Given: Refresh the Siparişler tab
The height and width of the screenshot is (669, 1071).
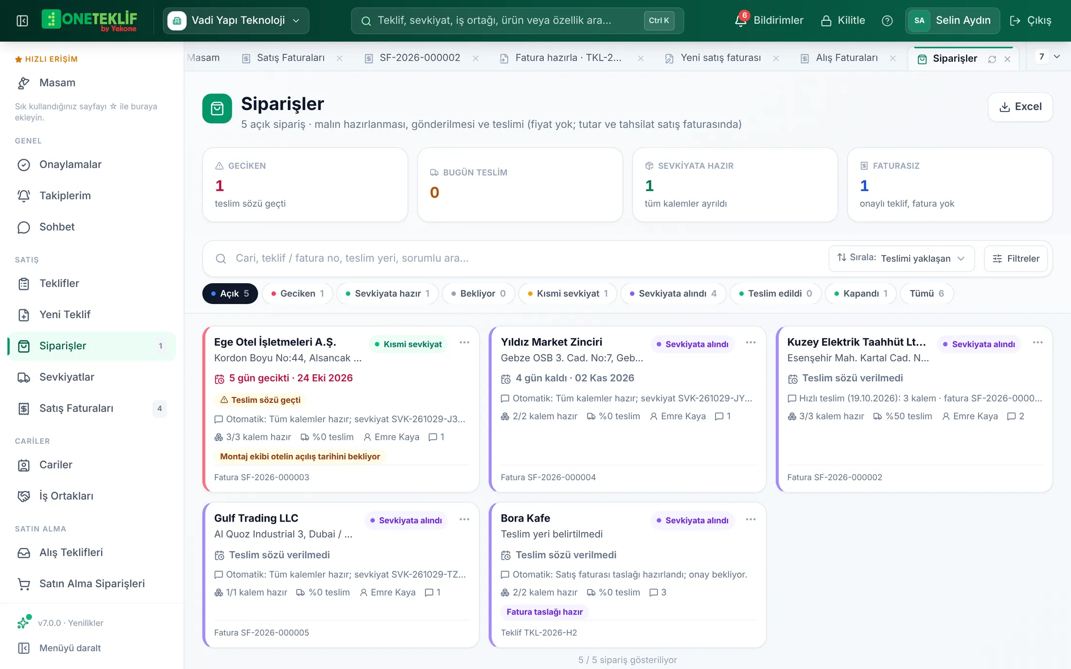Looking at the screenshot, I should [x=992, y=59].
